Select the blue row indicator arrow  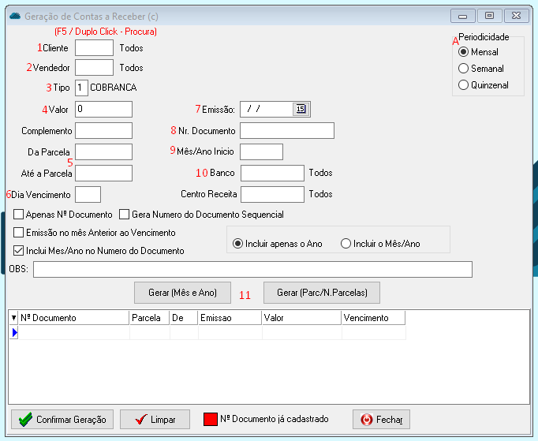pos(14,333)
